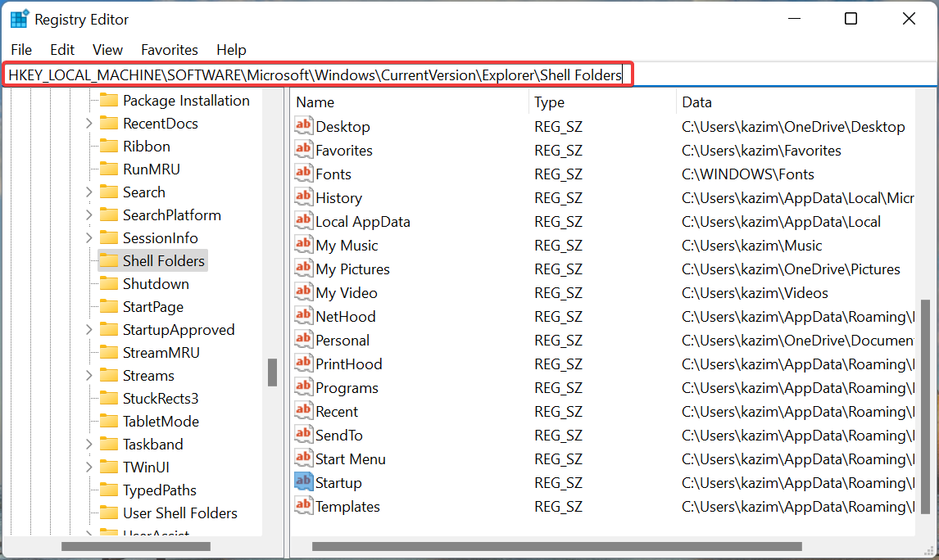Click the SendTo value icon
Screen dimensions: 939x560
(x=304, y=435)
